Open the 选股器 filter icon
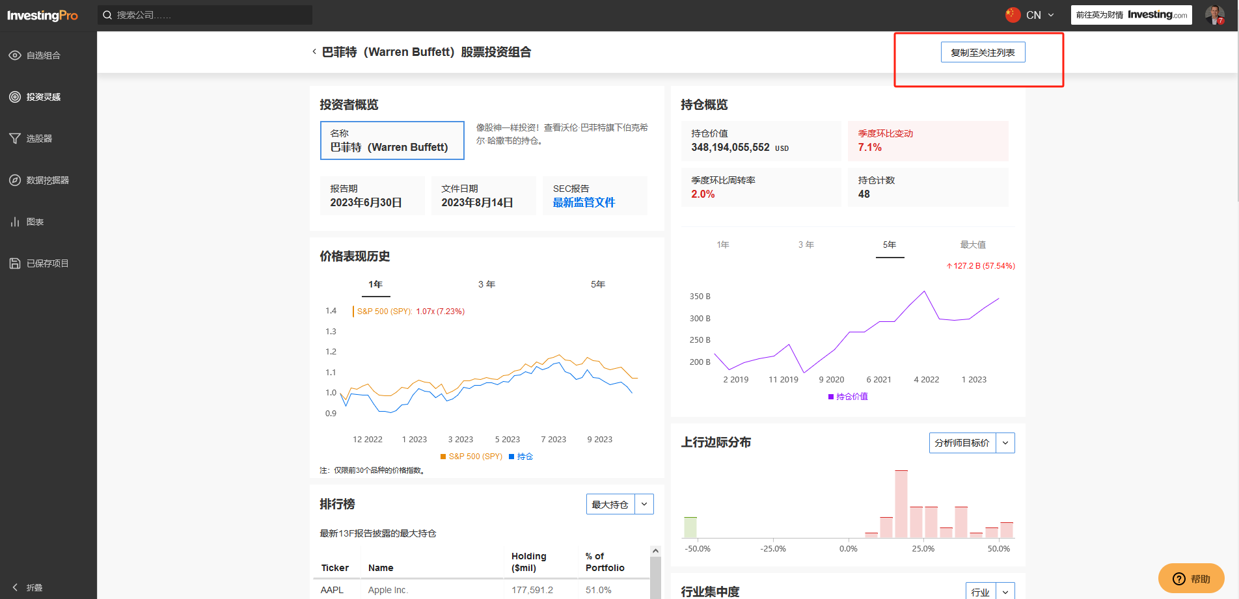Viewport: 1239px width, 599px height. click(15, 139)
